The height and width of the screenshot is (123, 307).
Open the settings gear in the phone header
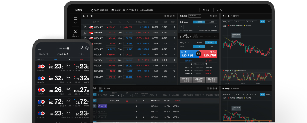pos(87,48)
